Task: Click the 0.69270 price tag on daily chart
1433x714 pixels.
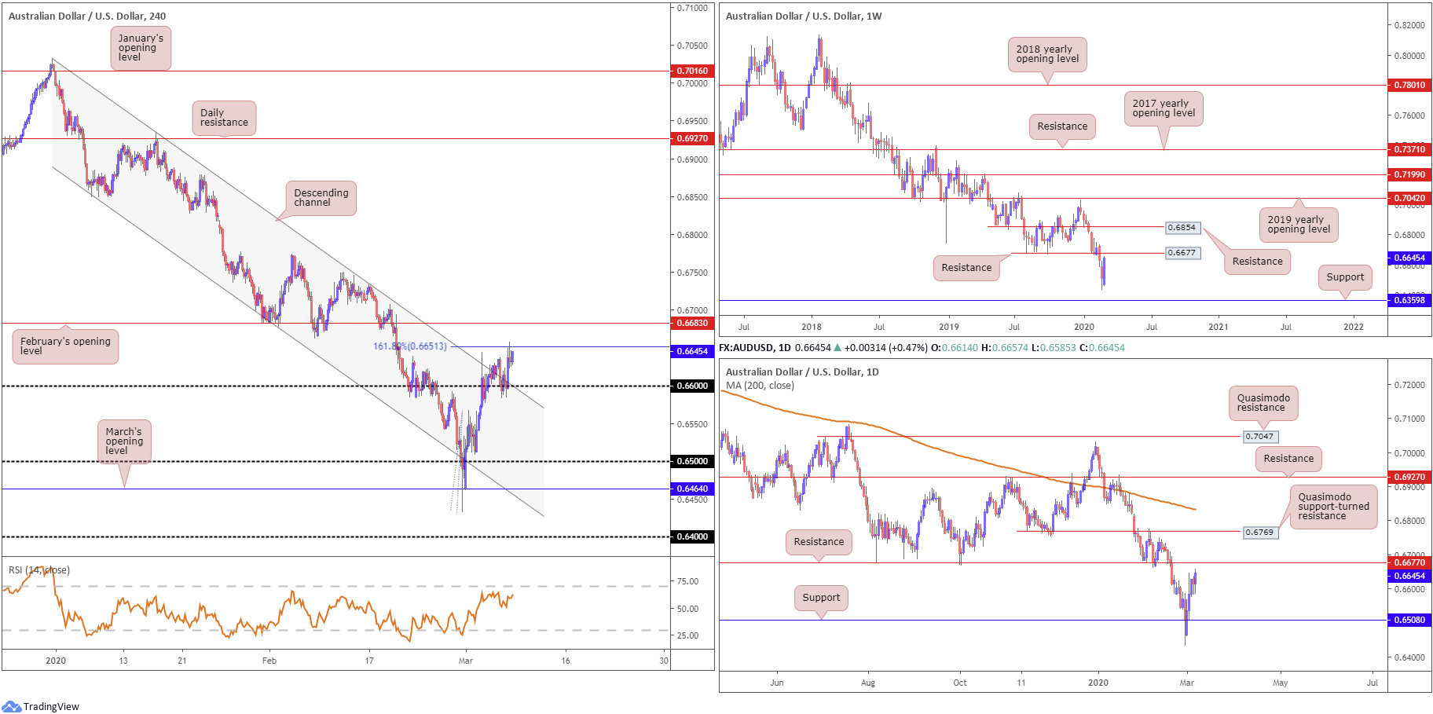Action: 1409,477
